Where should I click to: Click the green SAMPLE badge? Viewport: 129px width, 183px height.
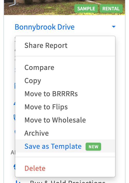click(x=86, y=9)
